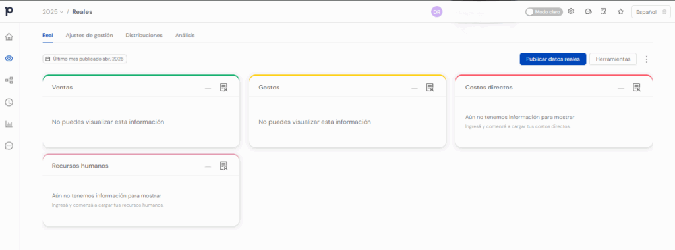Click the Último mes publicado date chip
Screen dimensions: 675x250
point(85,59)
